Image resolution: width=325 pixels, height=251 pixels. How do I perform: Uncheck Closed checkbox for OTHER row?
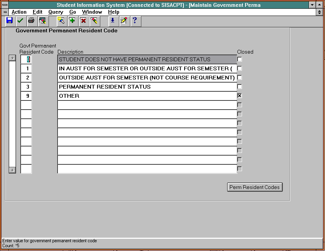point(239,96)
